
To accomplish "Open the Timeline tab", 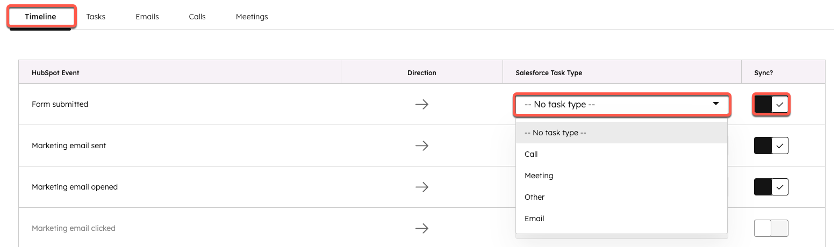I will click(x=40, y=17).
